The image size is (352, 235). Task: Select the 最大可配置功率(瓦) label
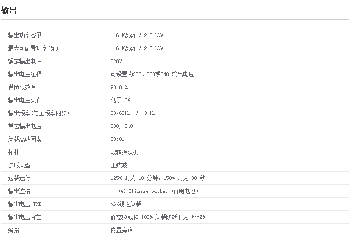pos(33,48)
